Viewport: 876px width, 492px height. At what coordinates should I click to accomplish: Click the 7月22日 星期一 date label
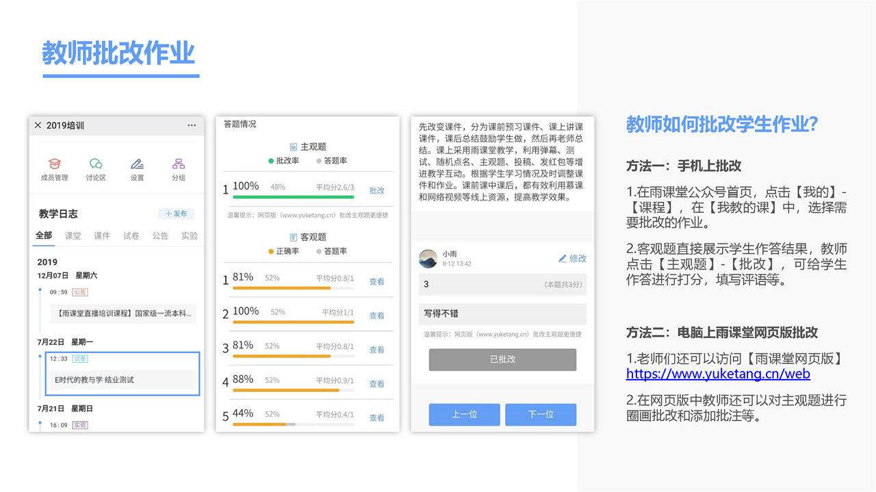(65, 341)
